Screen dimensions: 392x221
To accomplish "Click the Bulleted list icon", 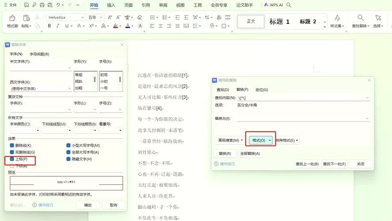I will click(152, 17).
